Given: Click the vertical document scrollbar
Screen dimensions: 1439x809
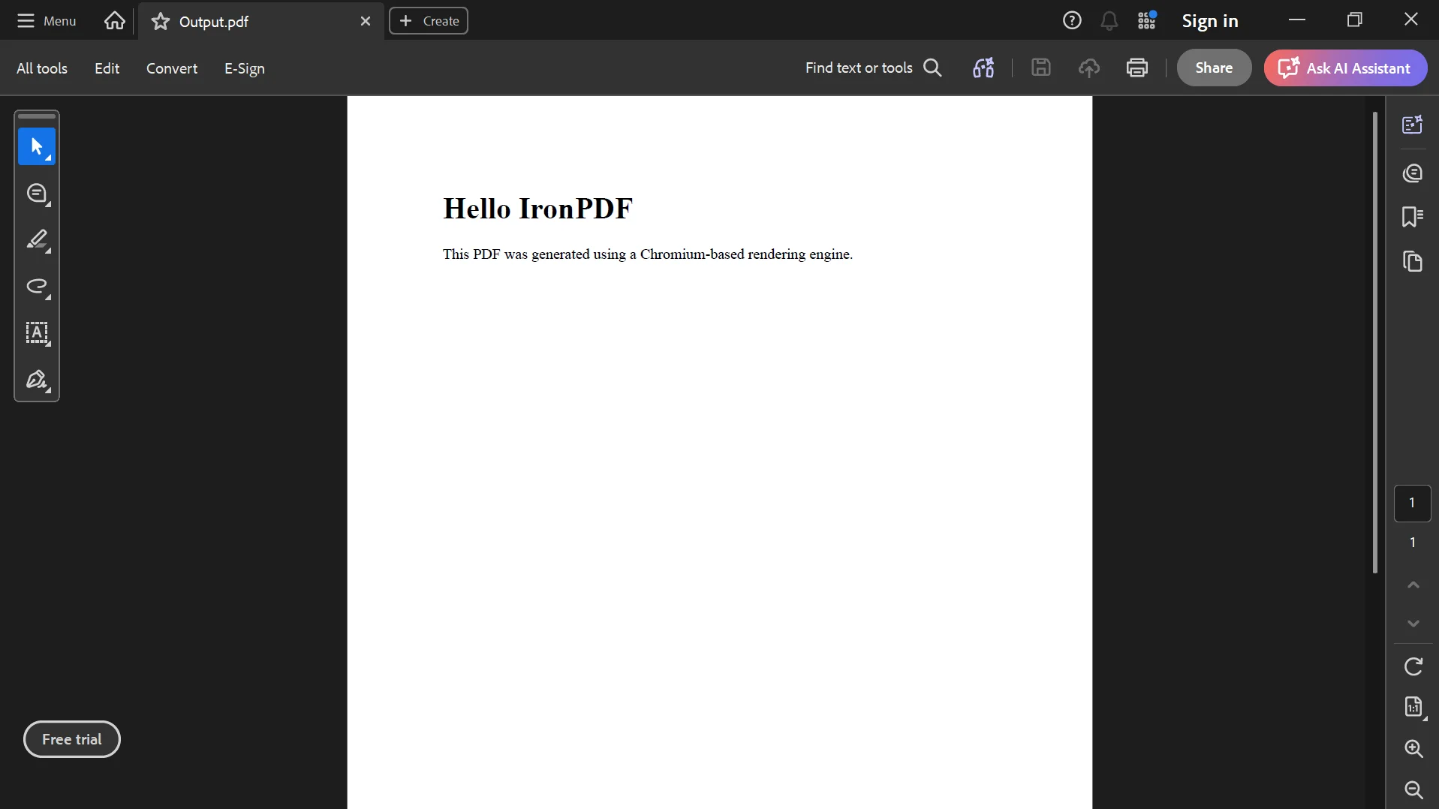Looking at the screenshot, I should click(x=1375, y=343).
